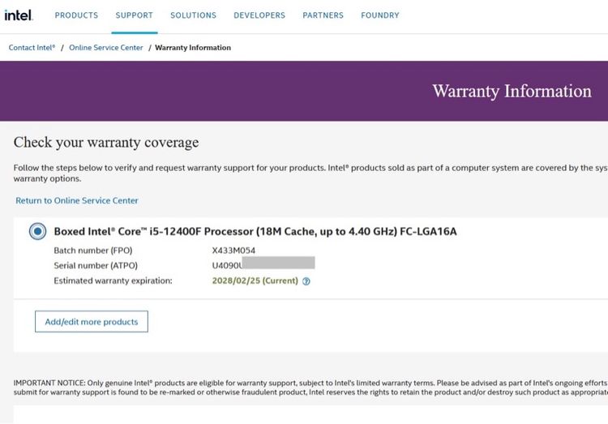
Task: Click Add/edit more products button
Action: 92,322
